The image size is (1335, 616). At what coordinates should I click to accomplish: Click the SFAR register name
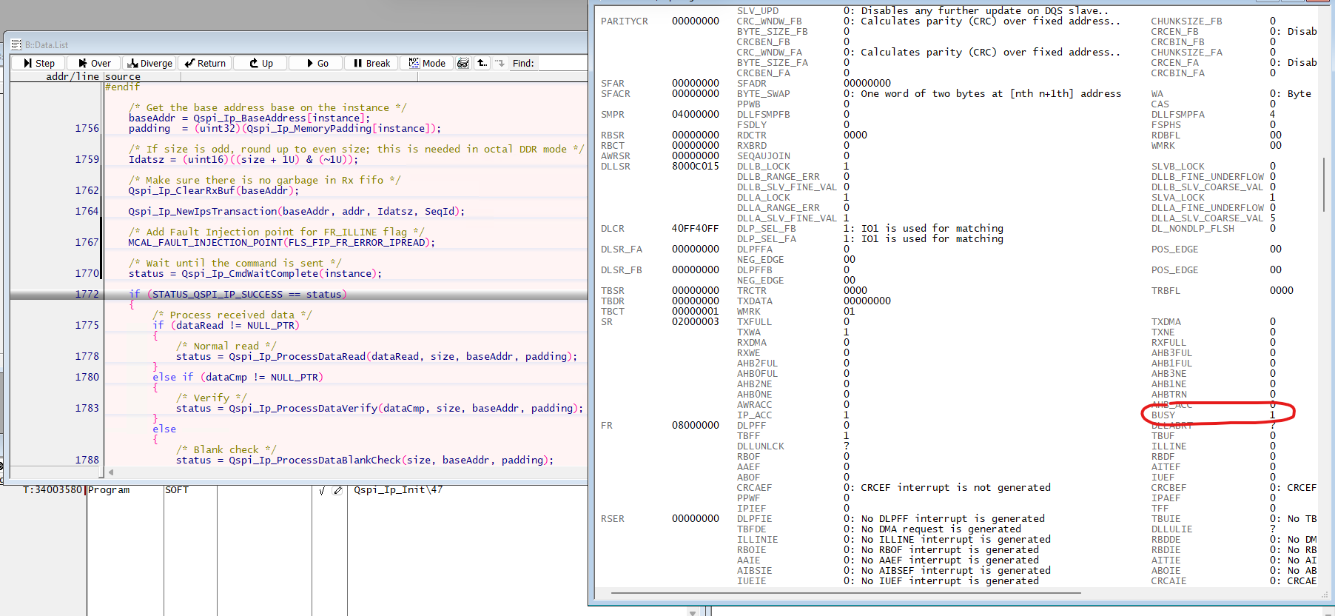[x=613, y=84]
